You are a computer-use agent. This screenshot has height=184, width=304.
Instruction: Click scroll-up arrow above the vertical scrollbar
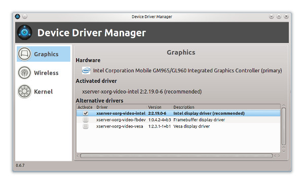click(284, 106)
